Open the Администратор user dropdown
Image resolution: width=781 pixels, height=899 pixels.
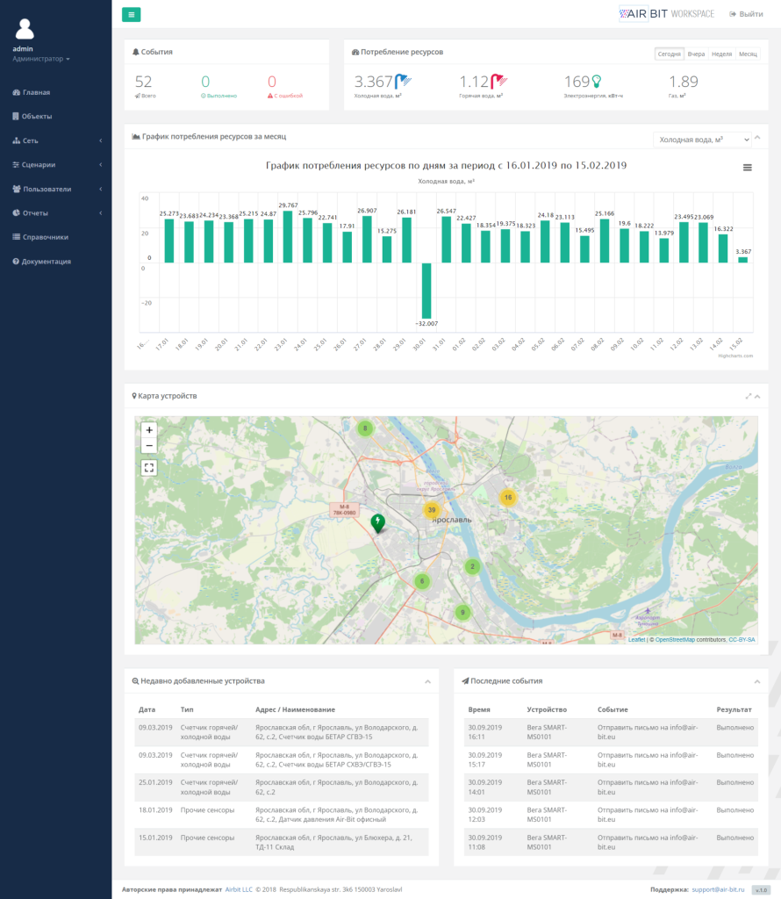click(x=41, y=59)
